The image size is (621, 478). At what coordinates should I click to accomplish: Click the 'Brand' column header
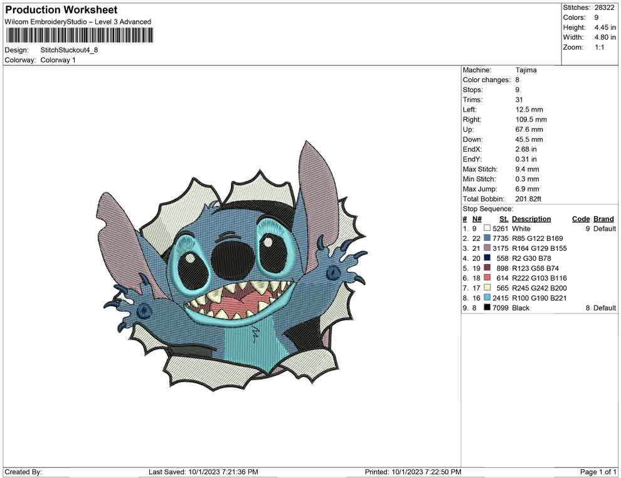coord(603,218)
